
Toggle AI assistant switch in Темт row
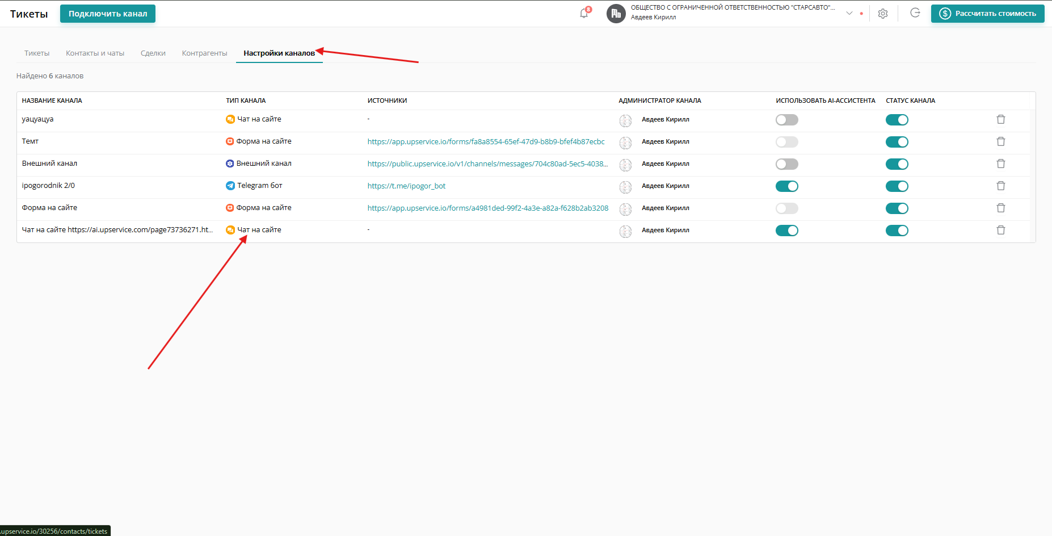787,142
